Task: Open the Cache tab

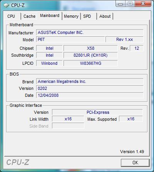Action: tap(29, 16)
